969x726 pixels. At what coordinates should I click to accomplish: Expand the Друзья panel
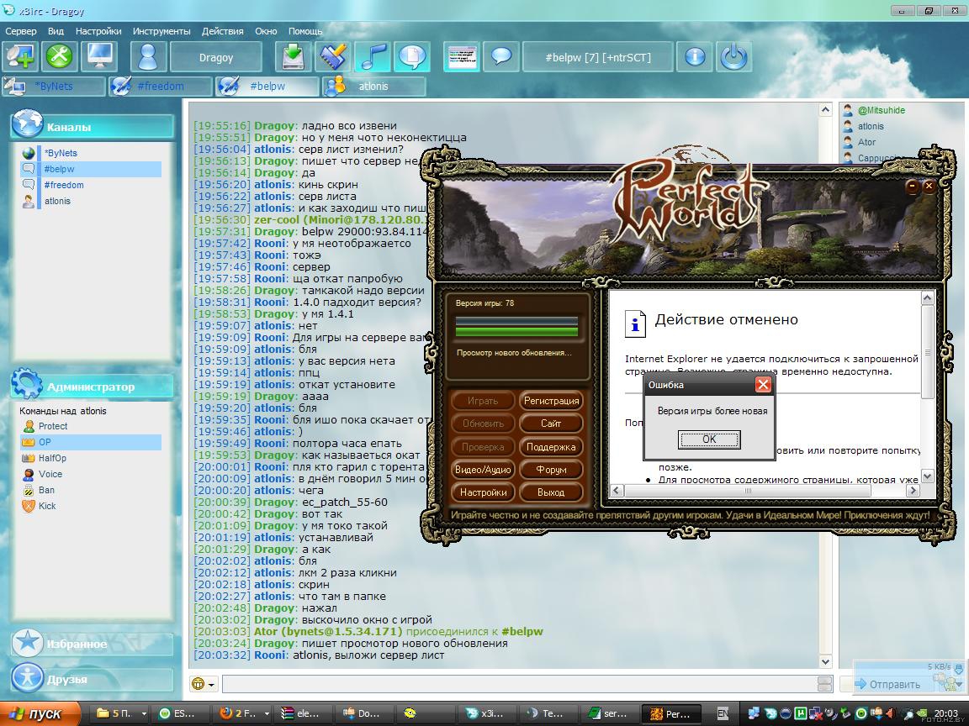tap(92, 678)
